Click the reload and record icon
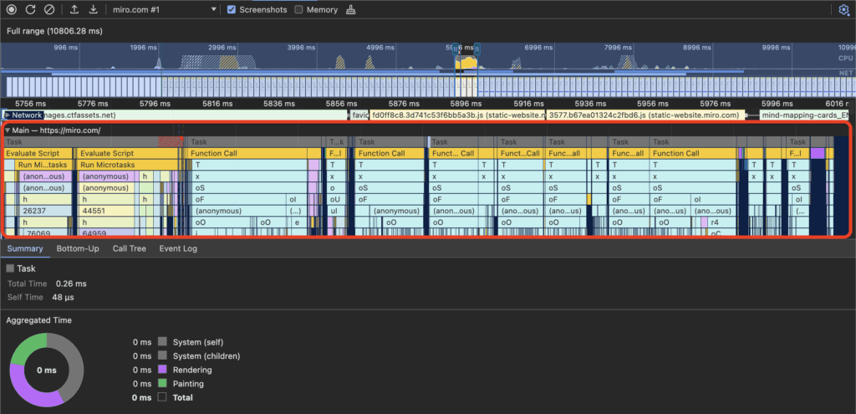 [30, 10]
